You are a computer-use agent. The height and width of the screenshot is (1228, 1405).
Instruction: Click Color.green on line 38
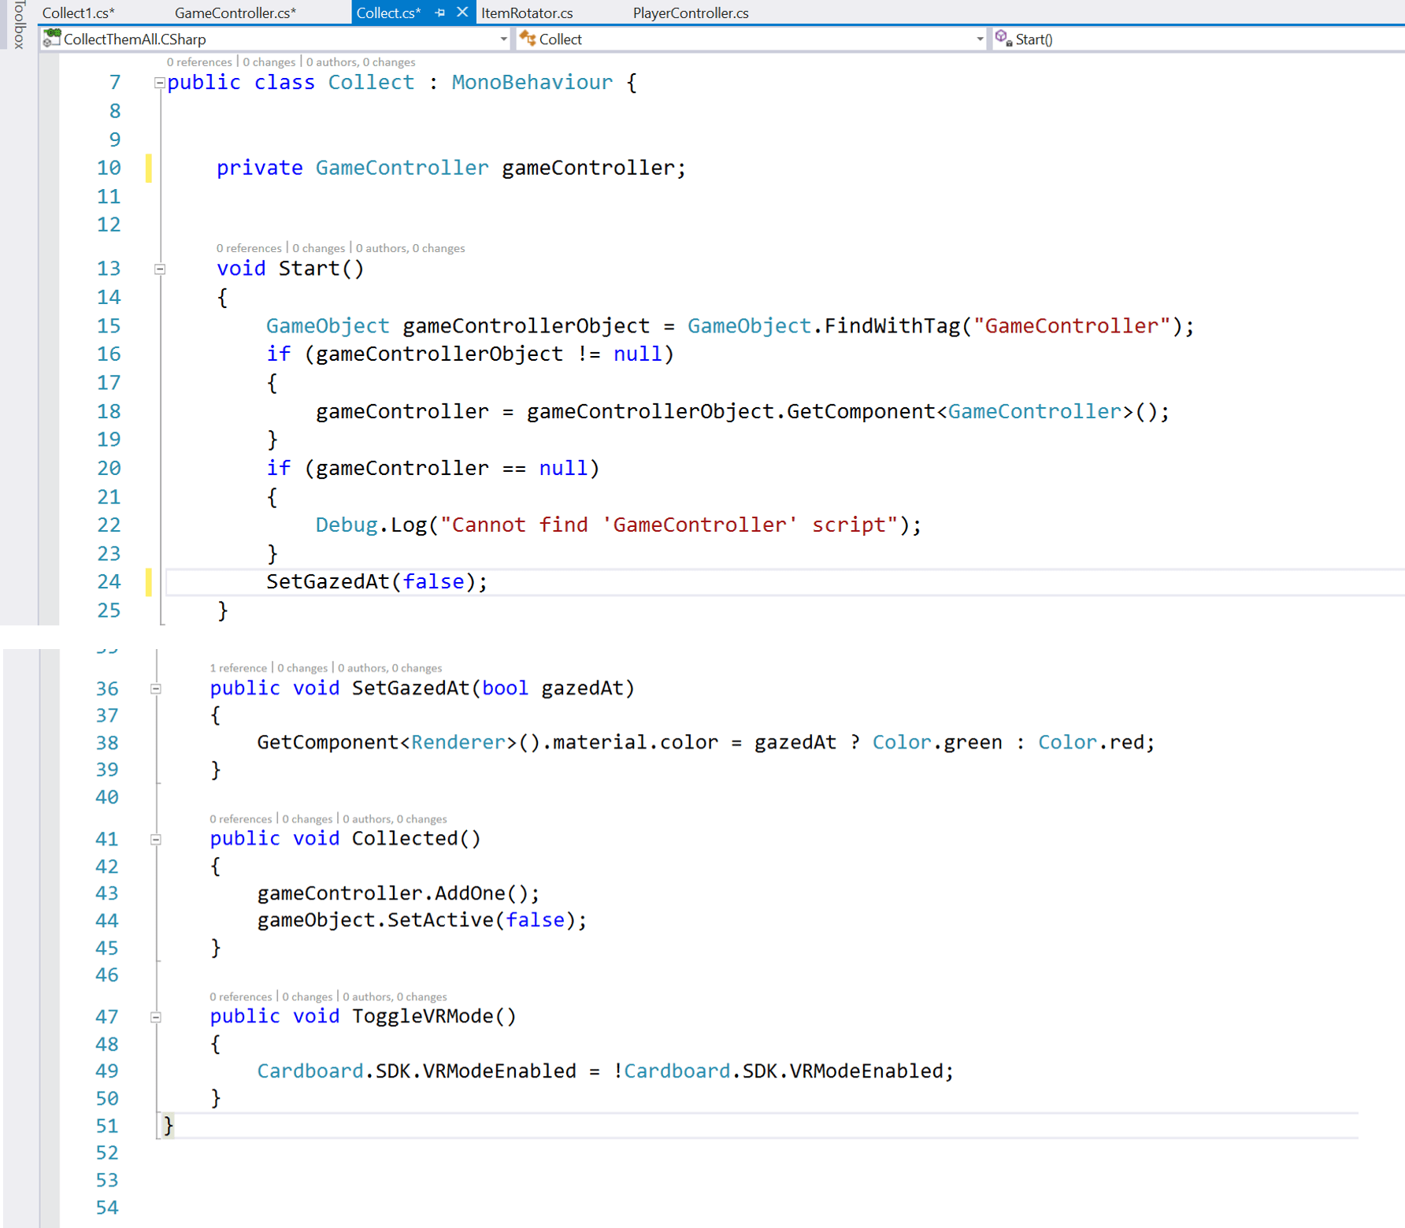point(937,743)
